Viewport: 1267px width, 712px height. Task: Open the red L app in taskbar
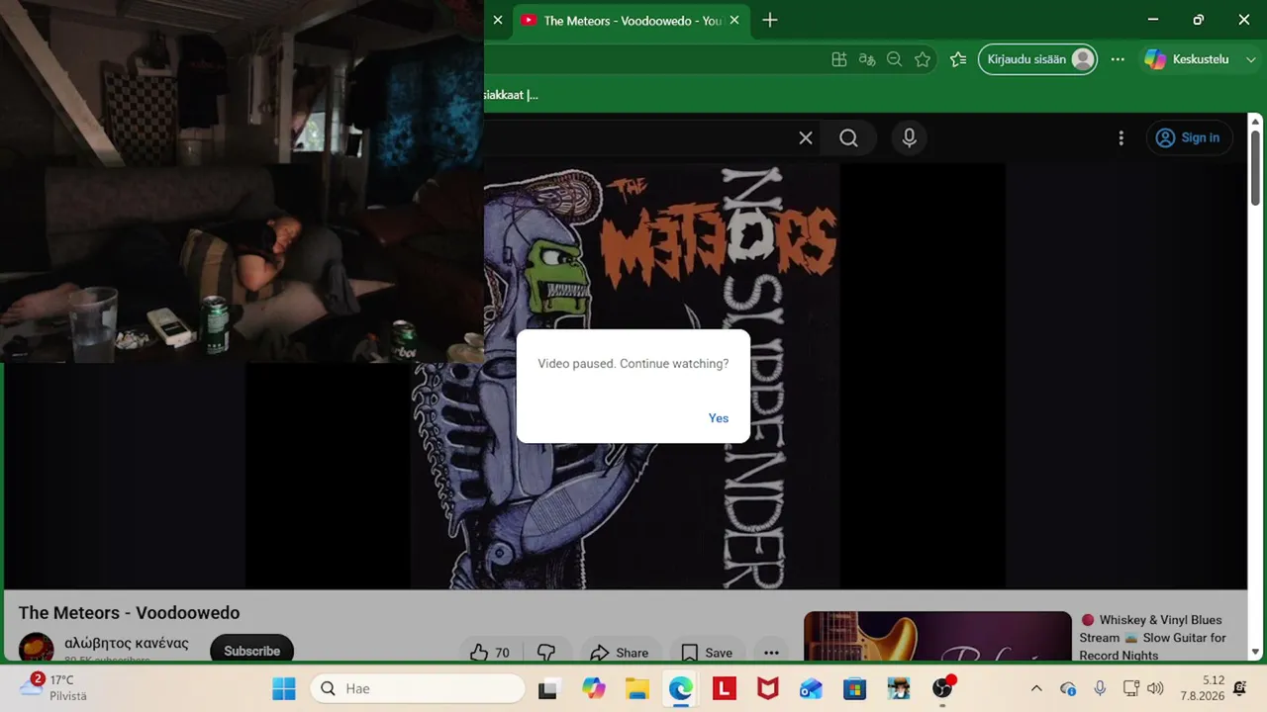(724, 688)
